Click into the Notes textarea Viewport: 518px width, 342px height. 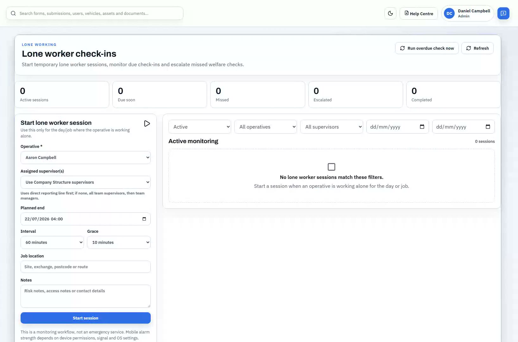(85, 296)
